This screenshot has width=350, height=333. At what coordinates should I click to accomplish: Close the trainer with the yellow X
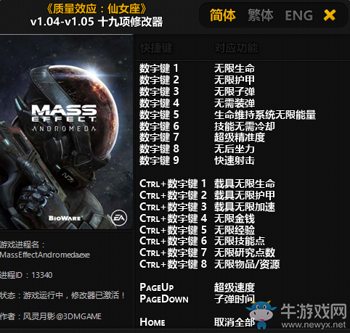(x=330, y=15)
